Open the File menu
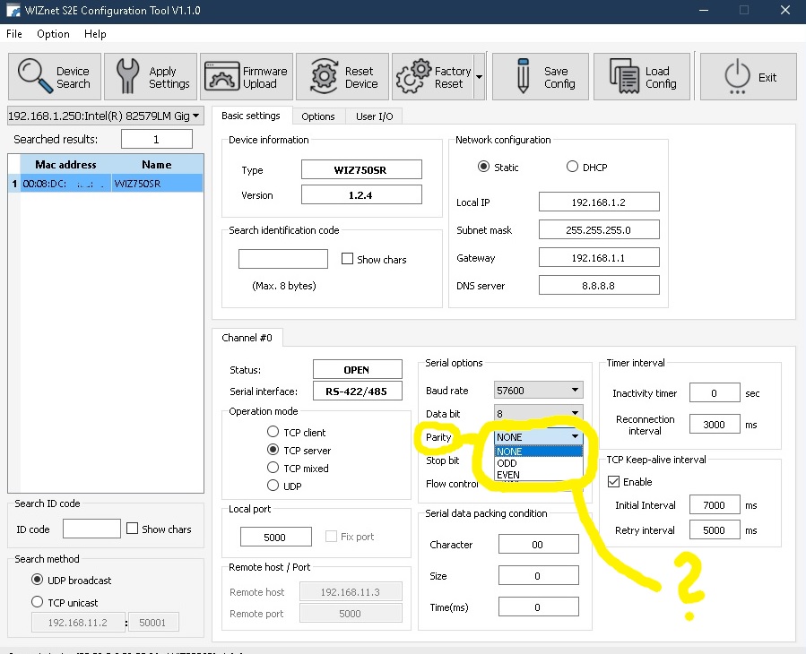The height and width of the screenshot is (654, 806). 13,34
